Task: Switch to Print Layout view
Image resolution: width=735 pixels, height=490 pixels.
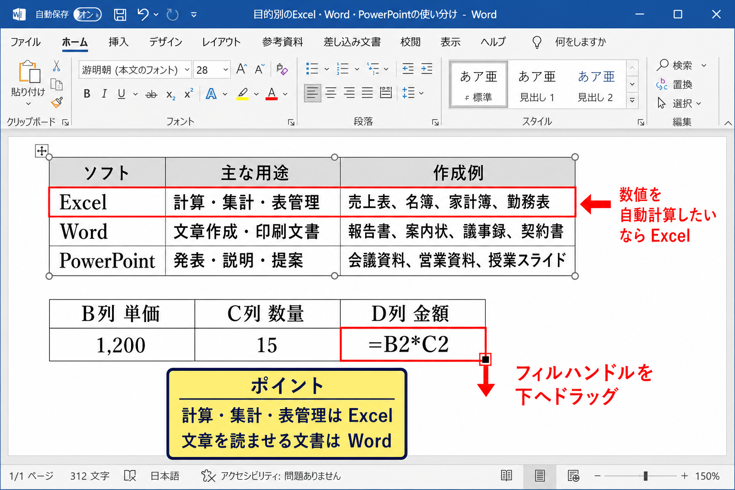Action: point(540,476)
